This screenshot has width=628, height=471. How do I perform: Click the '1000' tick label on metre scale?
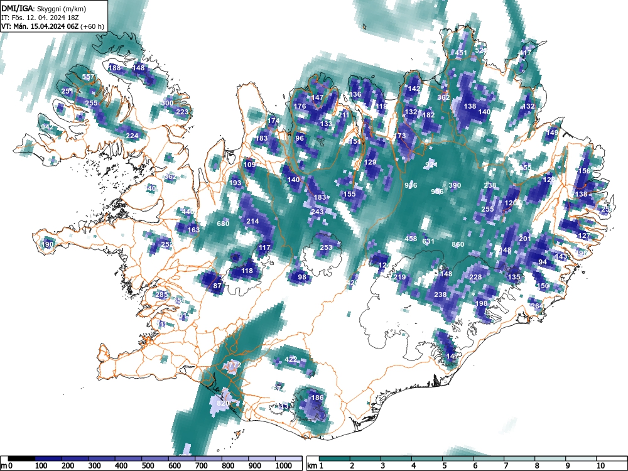(284, 466)
